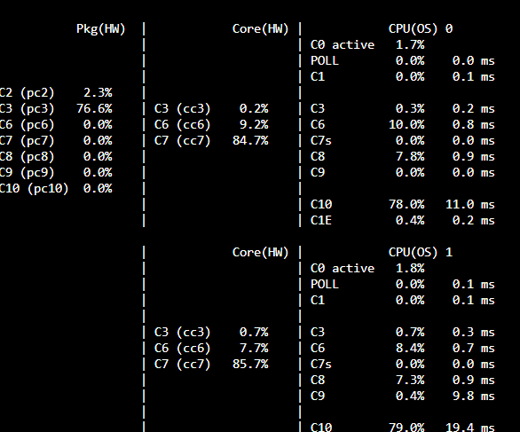This screenshot has width=520, height=432.
Task: Select the C9 (pc9) label
Action: pos(27,172)
